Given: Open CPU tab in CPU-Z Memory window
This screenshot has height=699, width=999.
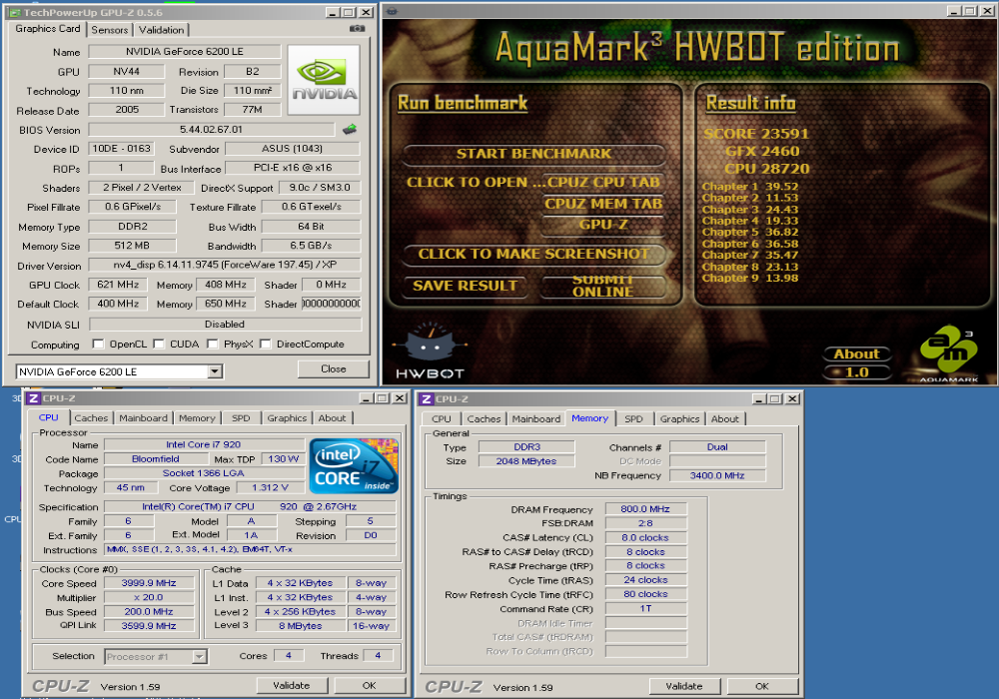Looking at the screenshot, I should coord(442,418).
